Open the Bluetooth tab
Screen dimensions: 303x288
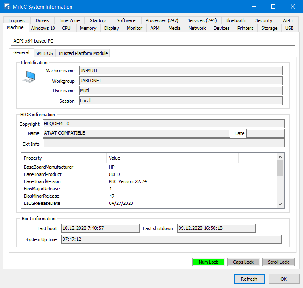pyautogui.click(x=235, y=20)
